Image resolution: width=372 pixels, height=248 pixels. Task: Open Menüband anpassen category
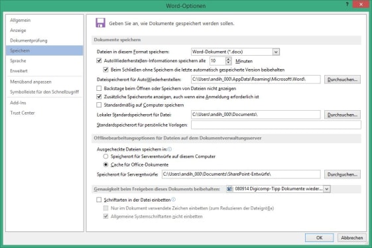pyautogui.click(x=44, y=82)
